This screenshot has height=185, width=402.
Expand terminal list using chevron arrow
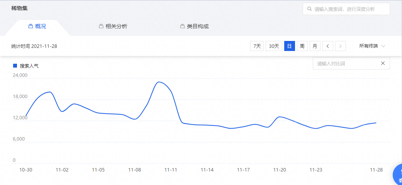(x=383, y=46)
